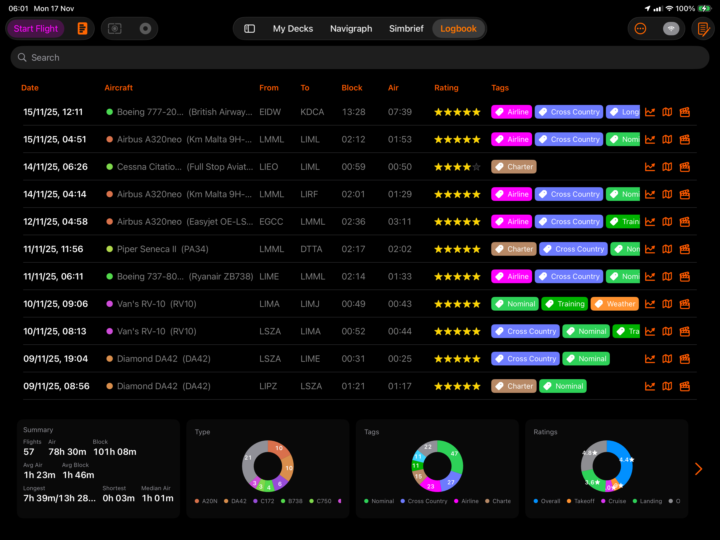This screenshot has height=540, width=720.
Task: Open chart icon for LSZA to LIMA flight
Action: (x=650, y=331)
